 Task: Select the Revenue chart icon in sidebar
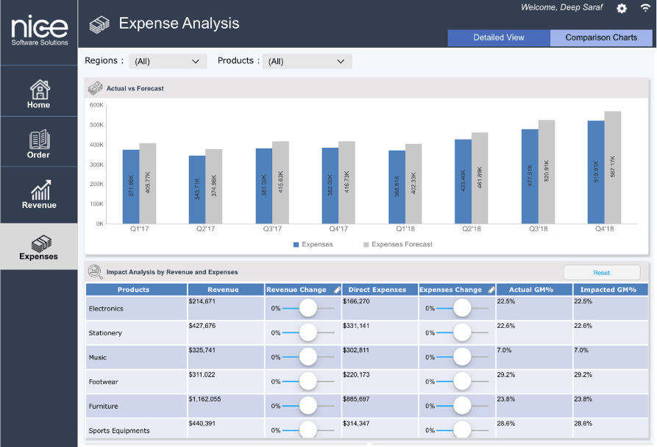click(39, 190)
